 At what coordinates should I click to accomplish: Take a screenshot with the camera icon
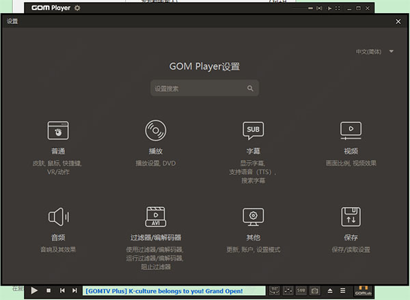(315, 290)
